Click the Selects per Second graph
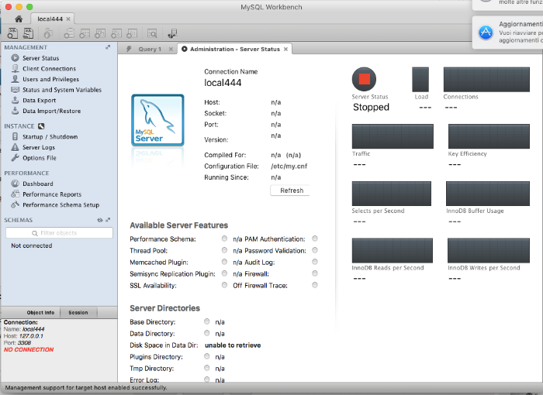Screen dimensions: 543x395 click(x=392, y=194)
